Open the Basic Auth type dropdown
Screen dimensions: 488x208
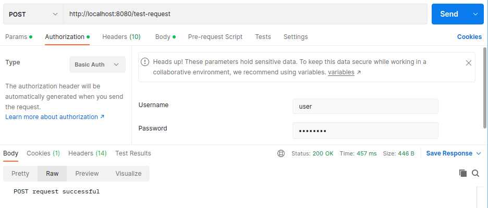pyautogui.click(x=97, y=64)
